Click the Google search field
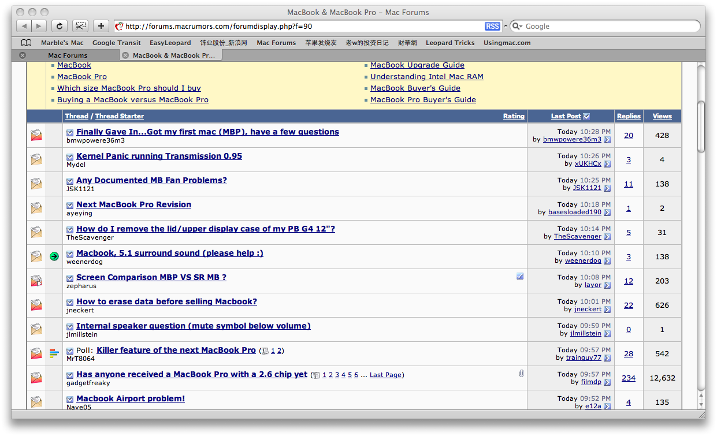The image size is (717, 436). click(604, 26)
